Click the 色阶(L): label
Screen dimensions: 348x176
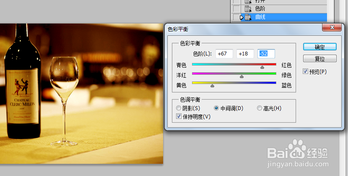tap(203, 54)
